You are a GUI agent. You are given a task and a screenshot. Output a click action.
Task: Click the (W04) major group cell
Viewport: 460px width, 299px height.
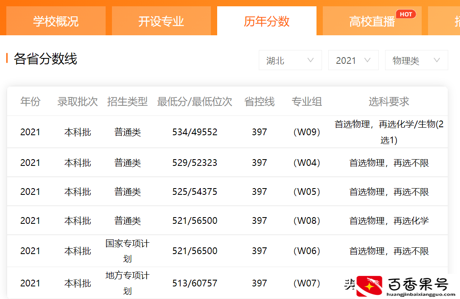tap(306, 163)
